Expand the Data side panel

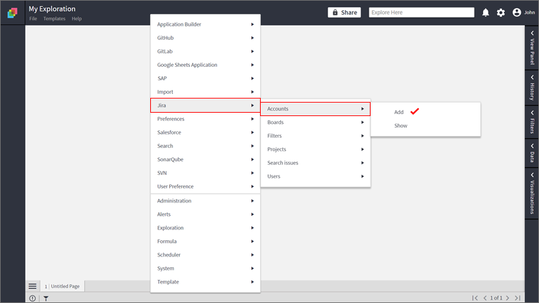[532, 153]
